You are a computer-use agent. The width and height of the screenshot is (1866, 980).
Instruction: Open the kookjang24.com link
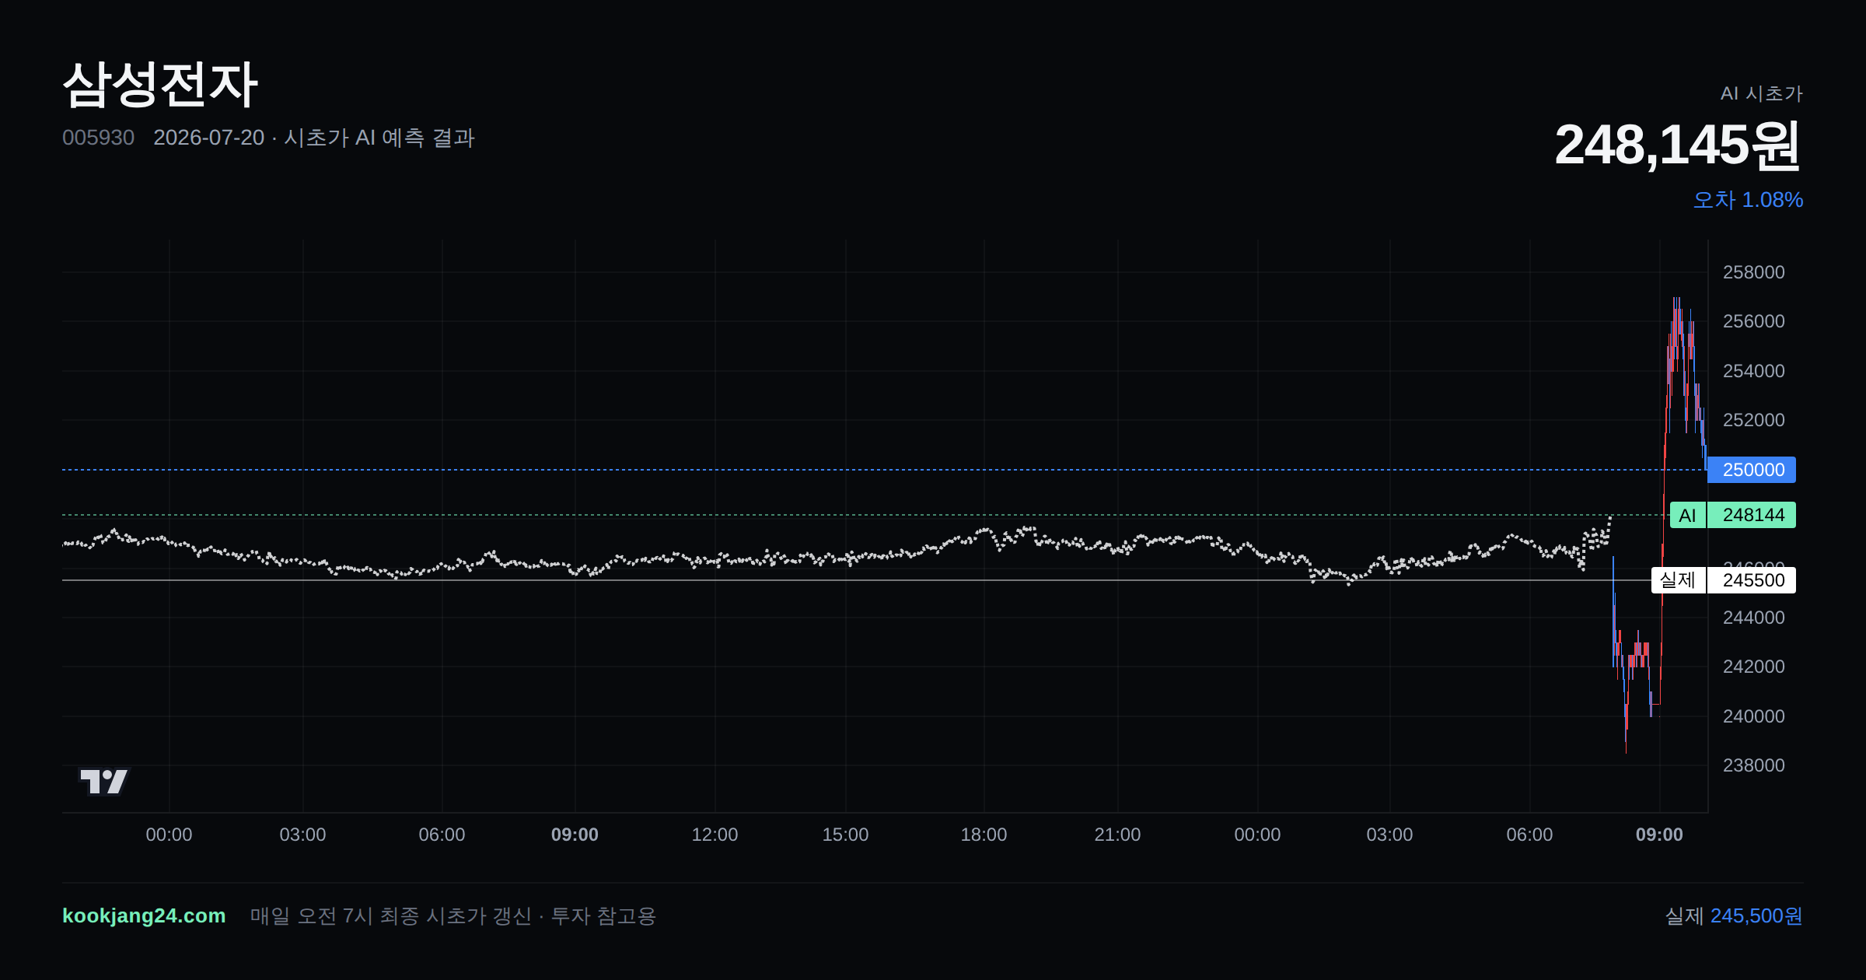pos(144,915)
